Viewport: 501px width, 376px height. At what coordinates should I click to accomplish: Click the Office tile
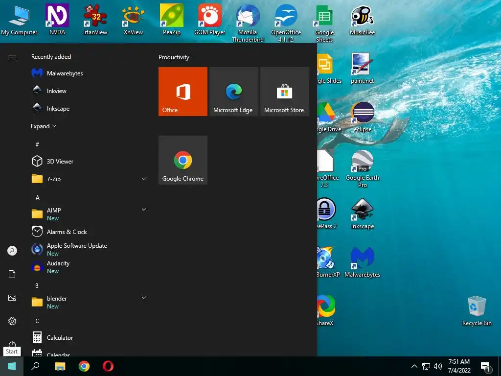(183, 92)
